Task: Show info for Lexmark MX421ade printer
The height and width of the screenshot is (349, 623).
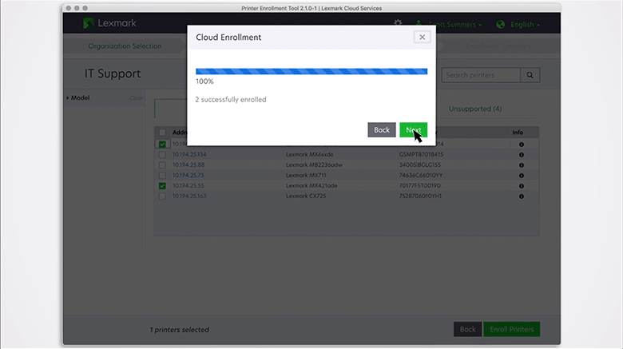Action: tap(522, 185)
